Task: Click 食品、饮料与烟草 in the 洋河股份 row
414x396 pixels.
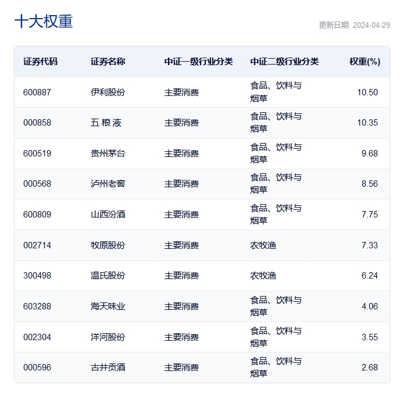Action: (x=276, y=337)
